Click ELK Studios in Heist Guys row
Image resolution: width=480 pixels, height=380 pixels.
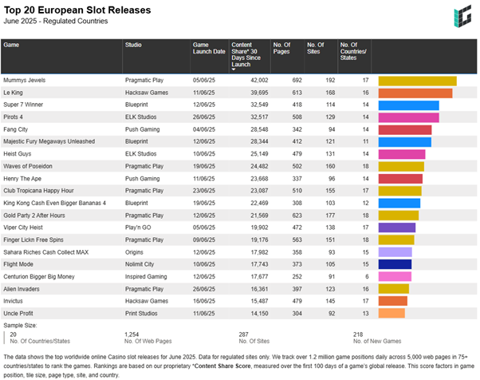(142, 154)
